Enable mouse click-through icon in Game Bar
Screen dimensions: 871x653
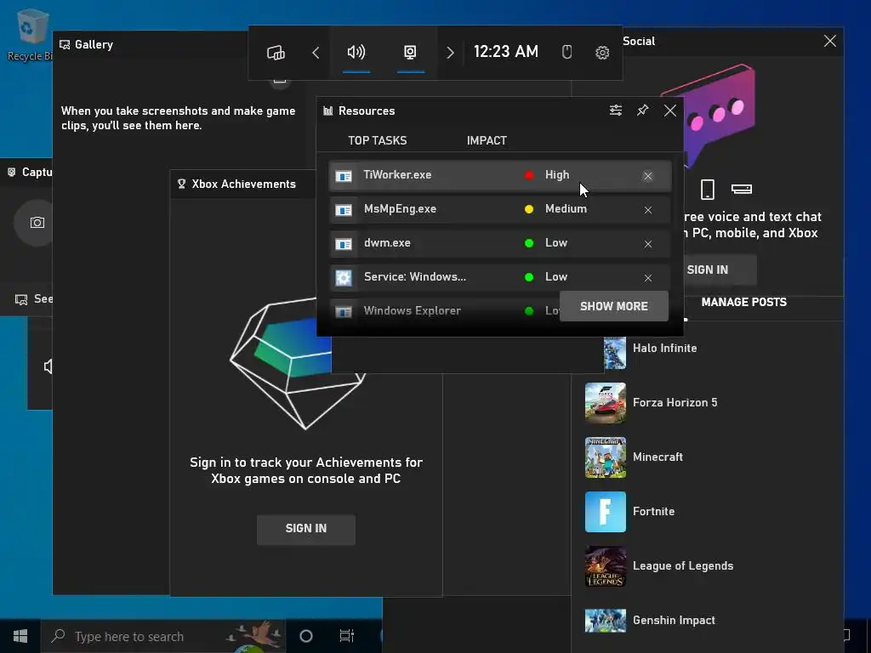566,52
